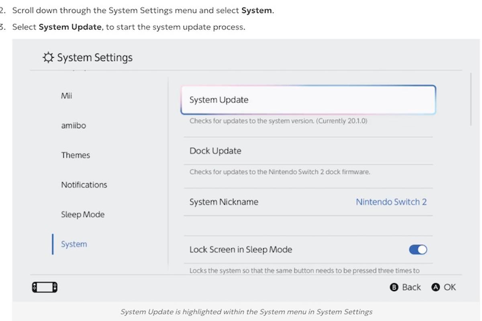Select Notifications in the sidebar

point(84,185)
